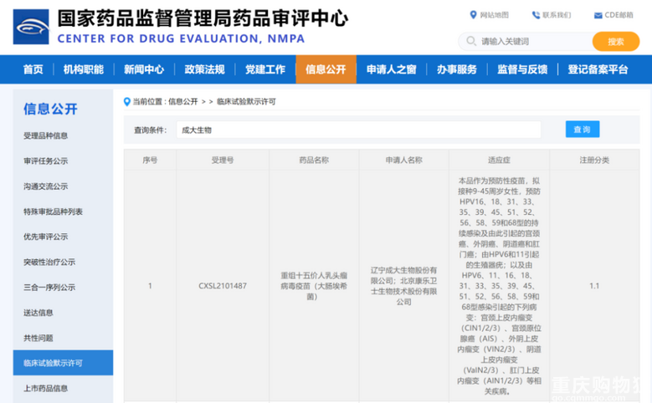This screenshot has width=652, height=403.
Task: Click the site map location icon
Action: pos(474,15)
